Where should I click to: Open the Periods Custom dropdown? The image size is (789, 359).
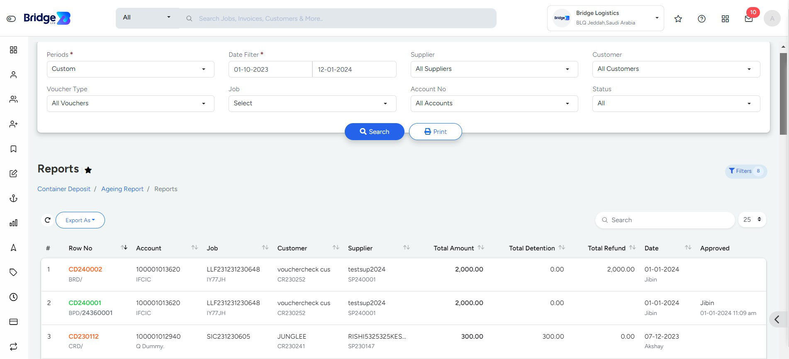pyautogui.click(x=130, y=69)
